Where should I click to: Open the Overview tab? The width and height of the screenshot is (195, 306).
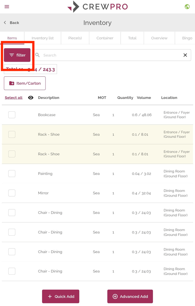(x=159, y=38)
